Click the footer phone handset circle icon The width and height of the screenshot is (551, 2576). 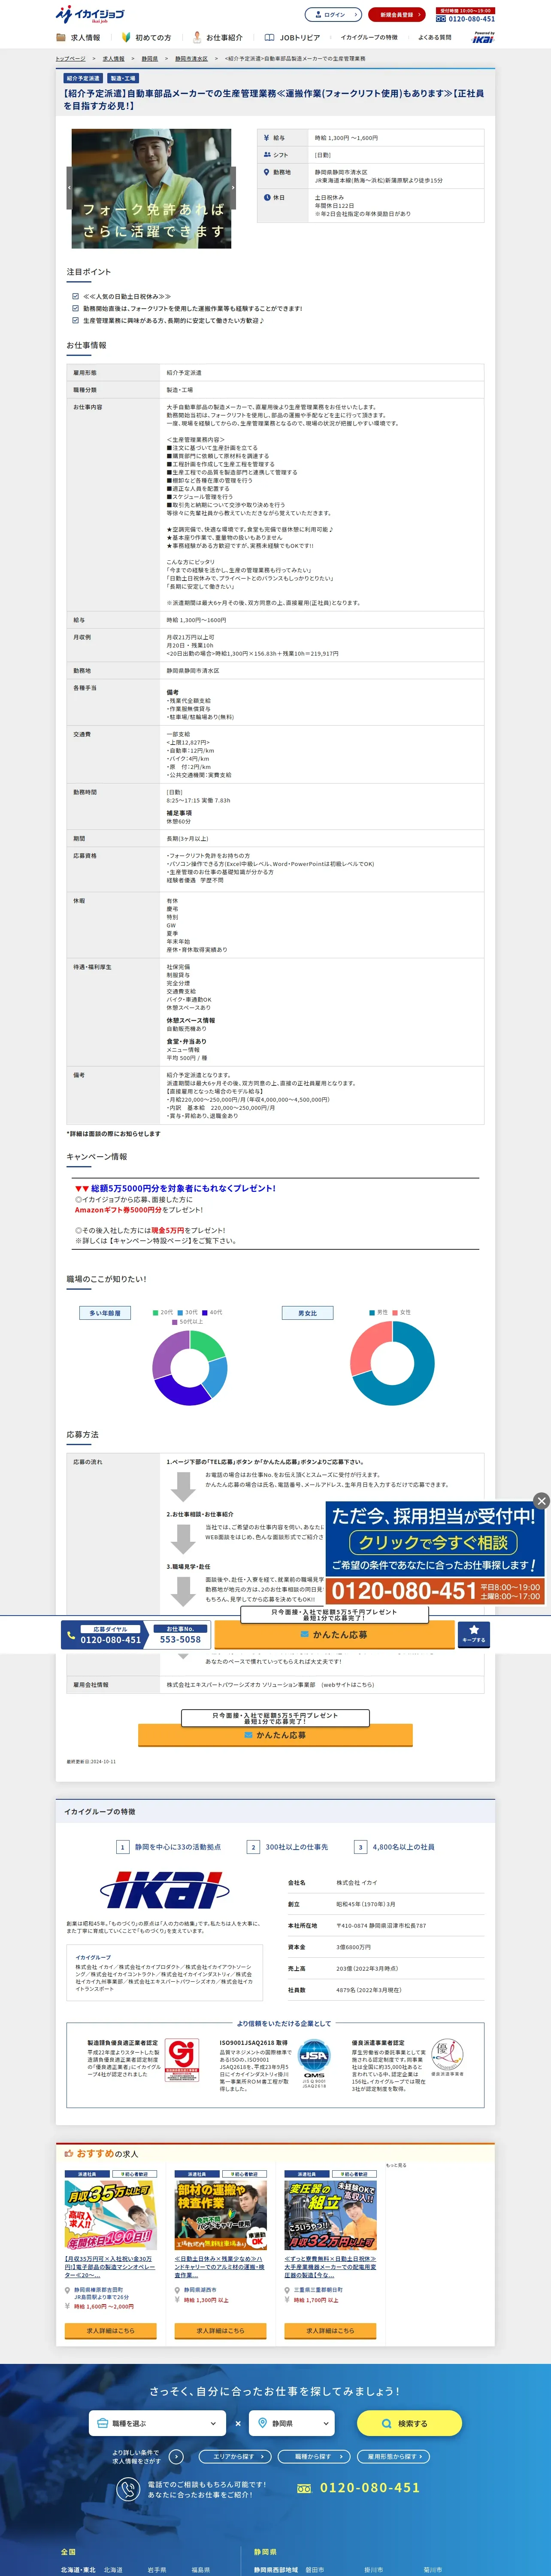click(127, 2489)
